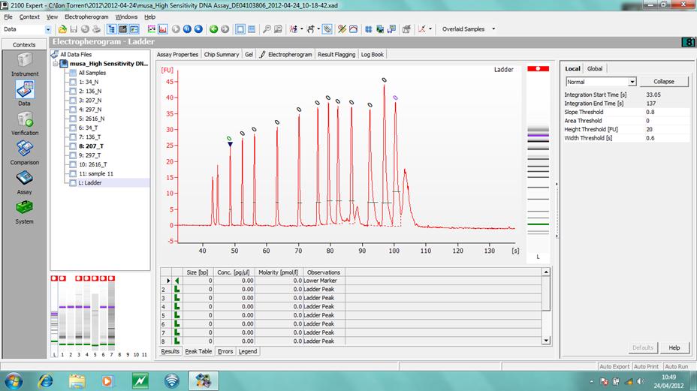Click the Help button in setpoint panel

point(674,347)
